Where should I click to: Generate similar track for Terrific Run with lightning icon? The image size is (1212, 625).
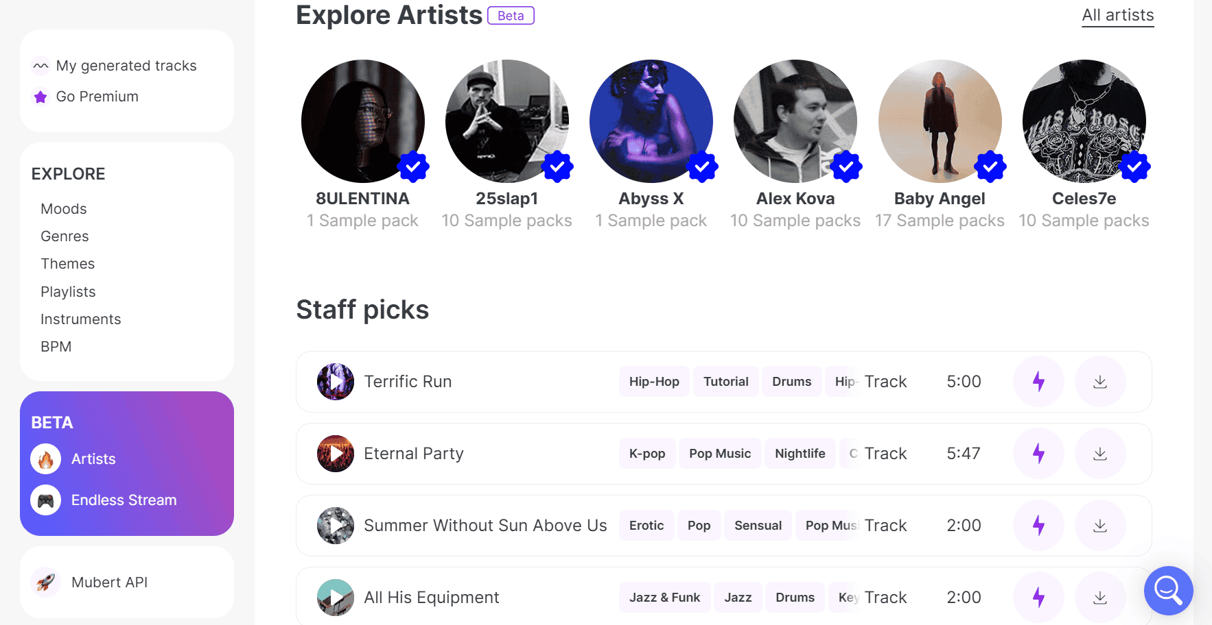click(1038, 382)
